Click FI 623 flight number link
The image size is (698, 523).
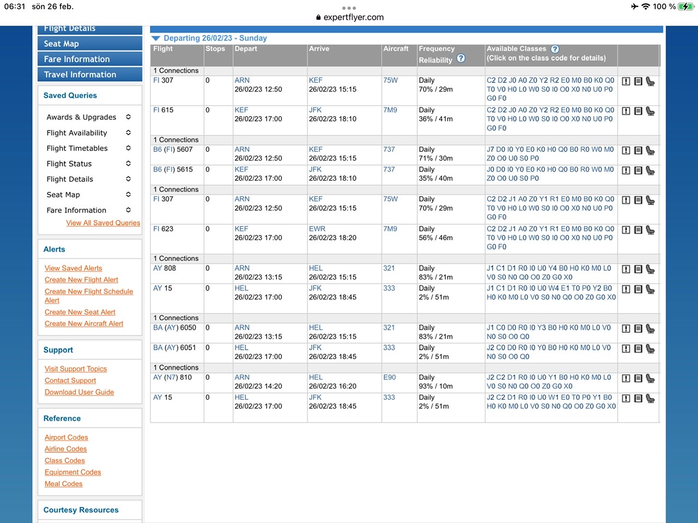[163, 229]
